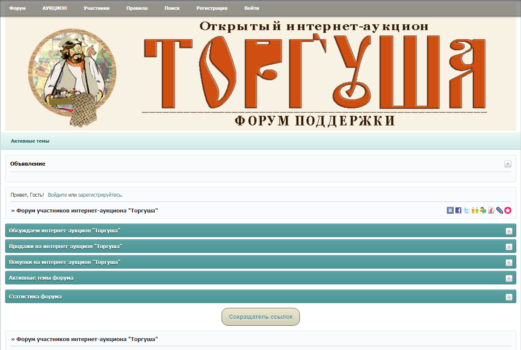Open Участники in top navigation
The image size is (521, 350).
point(97,8)
